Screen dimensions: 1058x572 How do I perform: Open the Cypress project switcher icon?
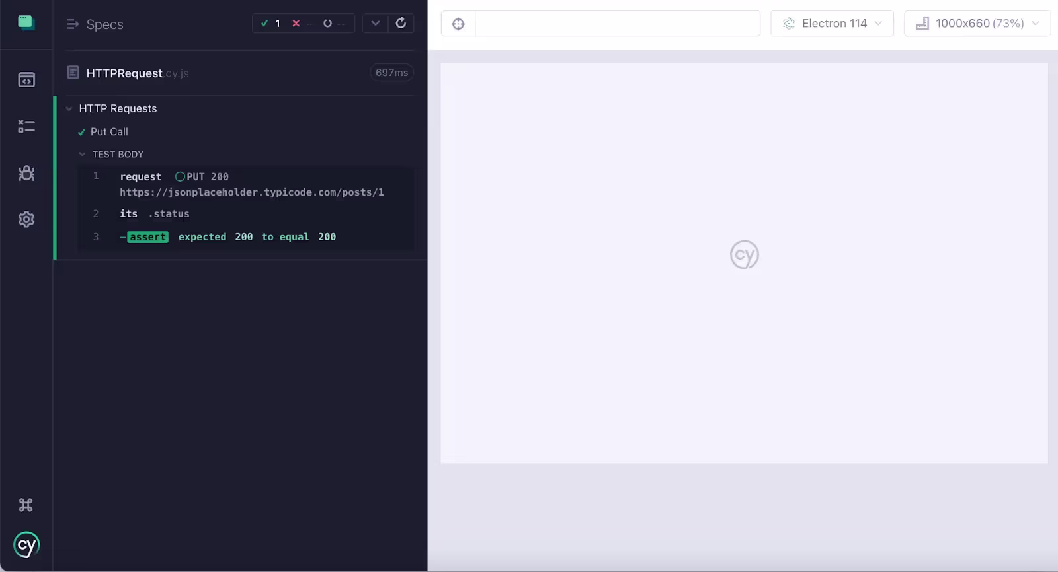(x=26, y=23)
